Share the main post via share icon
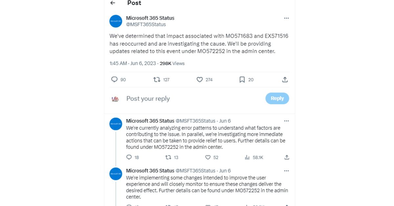This screenshot has width=394, height=206. pos(285,79)
